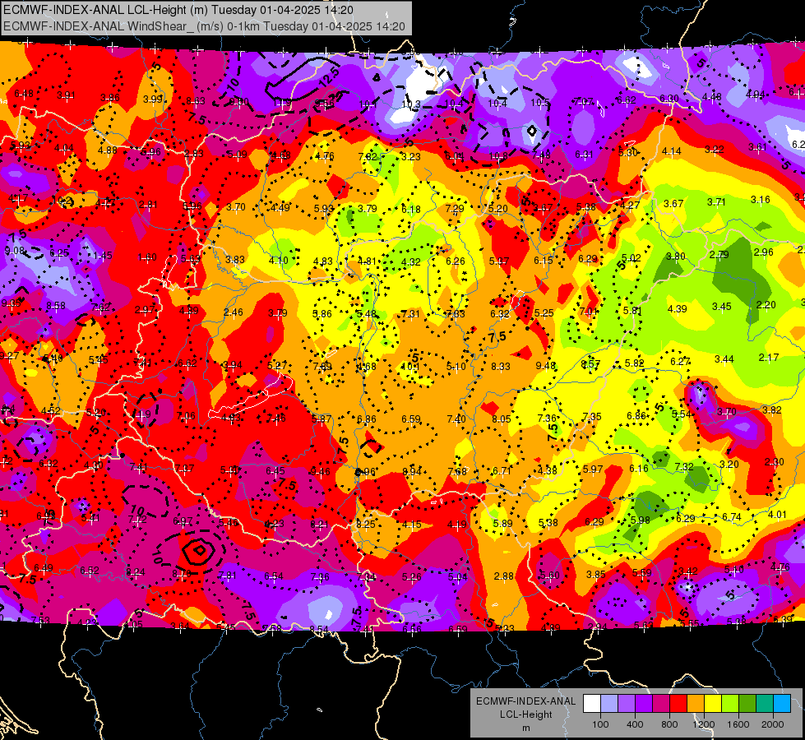
Task: Click the WindShear 0-1km title line
Action: (x=204, y=26)
